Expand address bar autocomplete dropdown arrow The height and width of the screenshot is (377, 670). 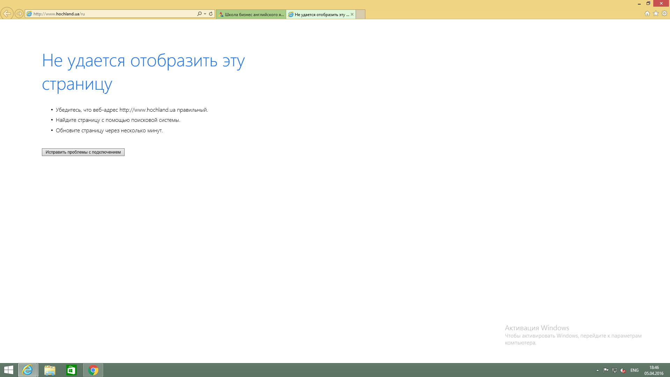coord(205,14)
